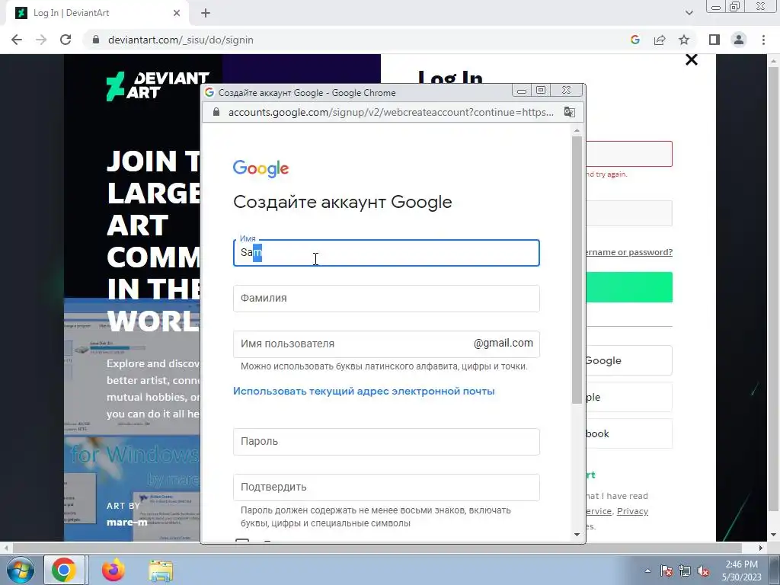
Task: Click the Имя first name field
Action: click(x=386, y=253)
